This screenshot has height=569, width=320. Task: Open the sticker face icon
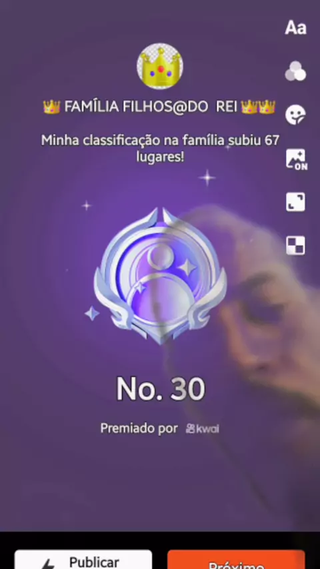click(295, 115)
